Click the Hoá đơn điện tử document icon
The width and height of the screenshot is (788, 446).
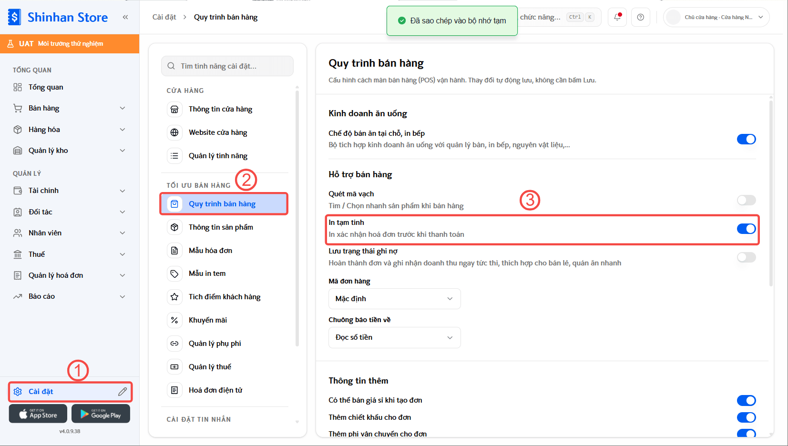click(174, 390)
